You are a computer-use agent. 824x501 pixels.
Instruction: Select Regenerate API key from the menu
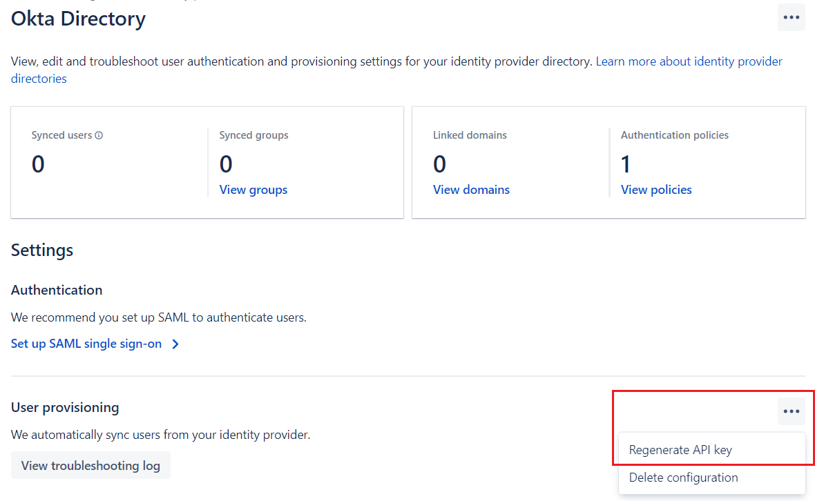coord(680,450)
